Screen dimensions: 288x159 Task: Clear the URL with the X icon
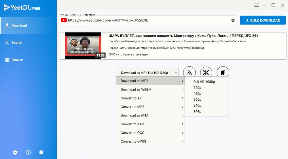coord(233,20)
